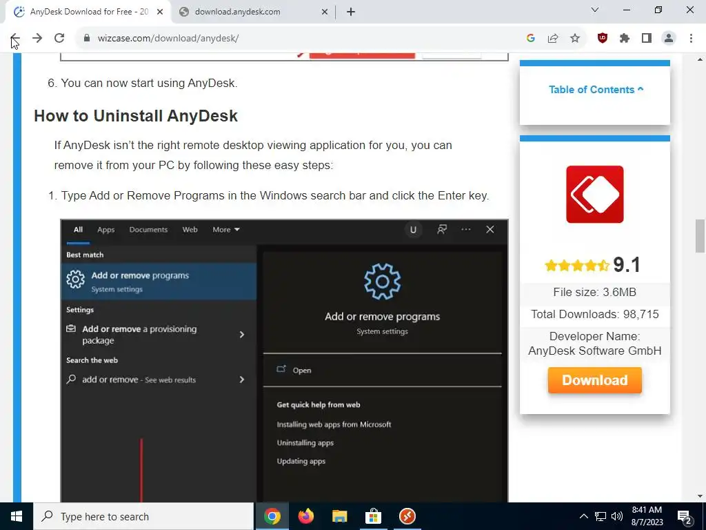Open the Chrome profile avatar menu

pos(669,39)
